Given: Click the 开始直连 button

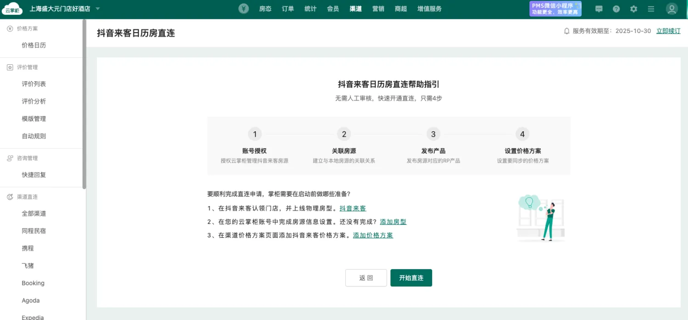Looking at the screenshot, I should pos(411,278).
